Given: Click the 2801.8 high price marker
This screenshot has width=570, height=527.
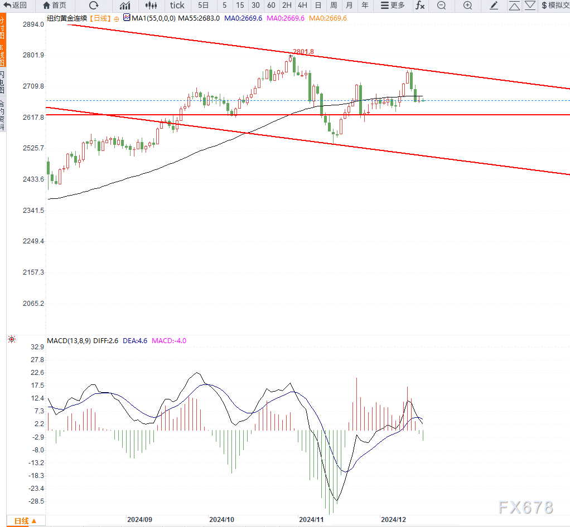Looking at the screenshot, I should pos(303,52).
